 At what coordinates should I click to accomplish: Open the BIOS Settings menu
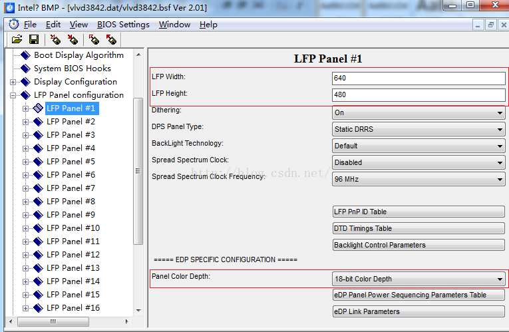[x=123, y=25]
